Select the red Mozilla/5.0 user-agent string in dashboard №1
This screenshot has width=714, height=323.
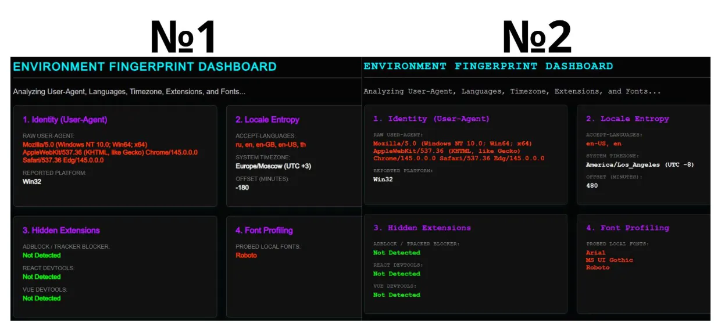[110, 152]
